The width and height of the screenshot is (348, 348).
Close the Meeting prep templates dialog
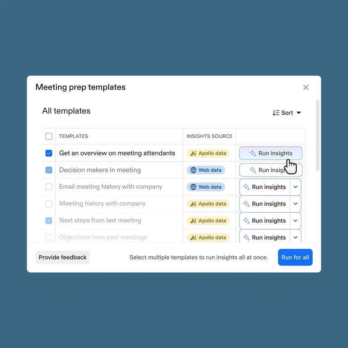click(x=306, y=87)
